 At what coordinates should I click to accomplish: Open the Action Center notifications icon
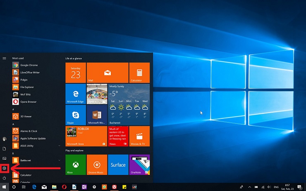pyautogui.click(x=299, y=187)
